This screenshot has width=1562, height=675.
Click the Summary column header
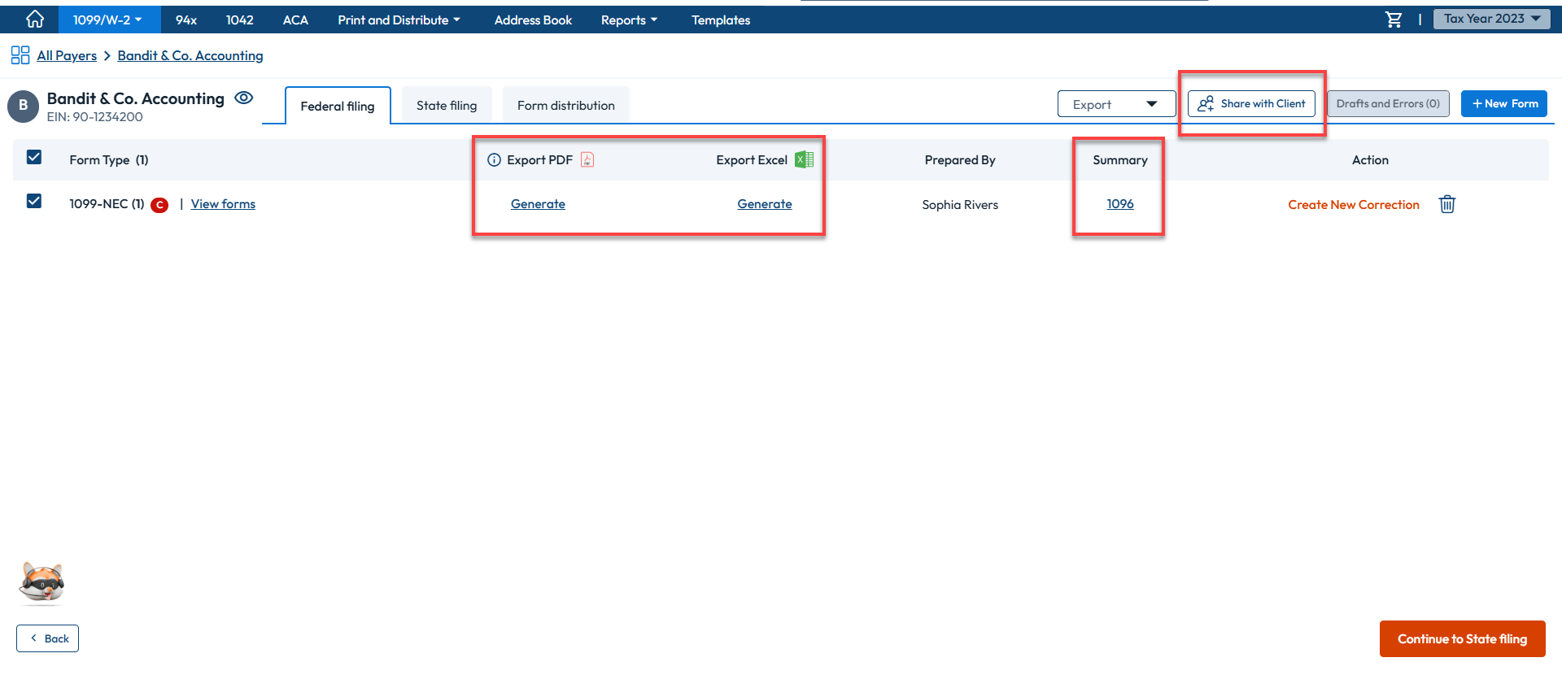pos(1120,160)
